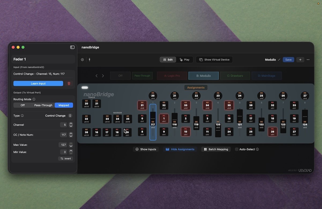Select knob CC 20 ch5
This screenshot has width=322, height=209.
(x=153, y=96)
